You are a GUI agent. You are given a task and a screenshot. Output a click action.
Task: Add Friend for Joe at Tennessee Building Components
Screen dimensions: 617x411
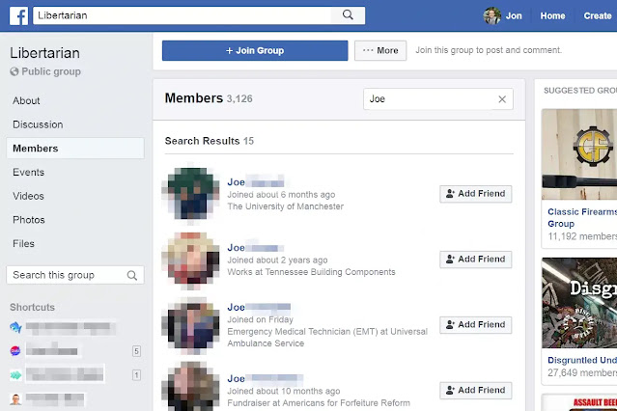point(476,260)
